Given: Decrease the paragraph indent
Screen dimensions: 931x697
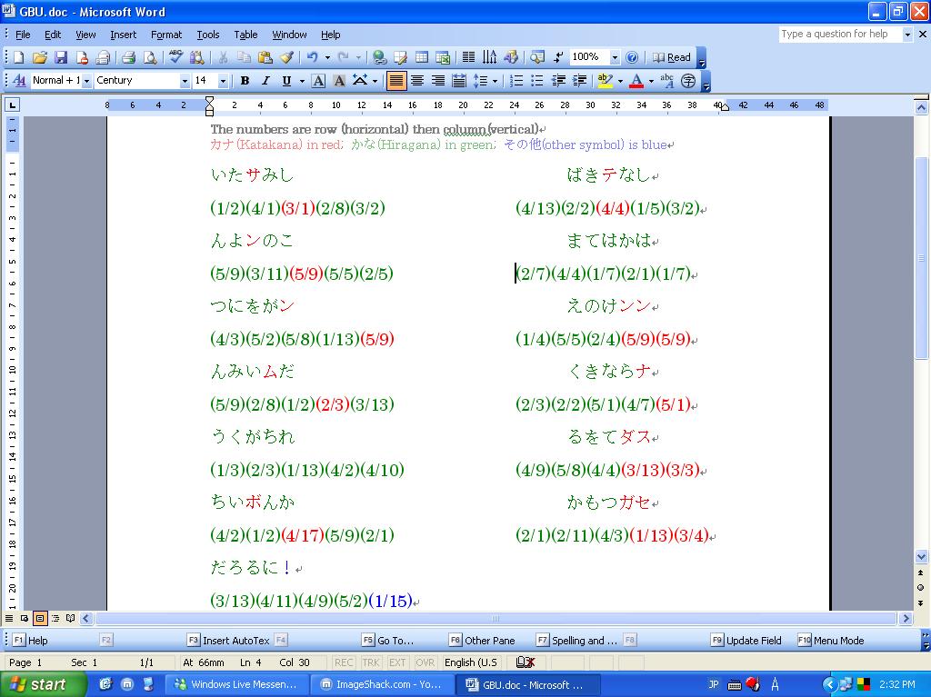Looking at the screenshot, I should [559, 81].
